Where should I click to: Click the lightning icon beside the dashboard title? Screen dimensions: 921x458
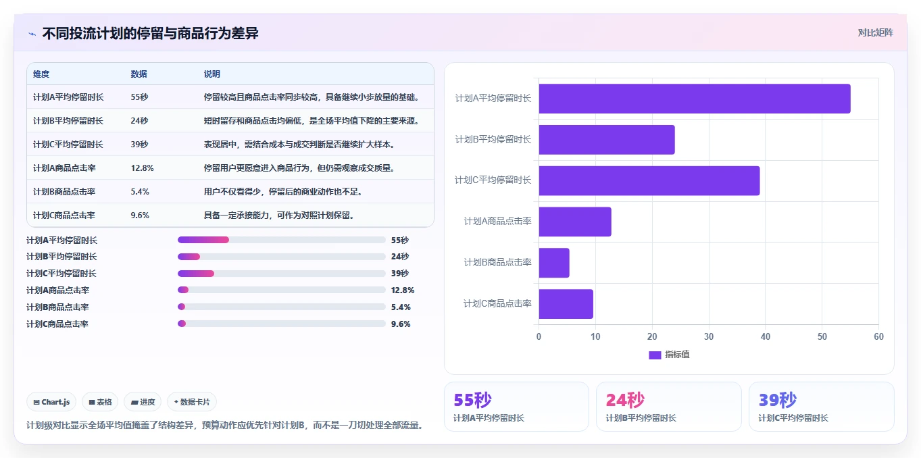pos(32,34)
